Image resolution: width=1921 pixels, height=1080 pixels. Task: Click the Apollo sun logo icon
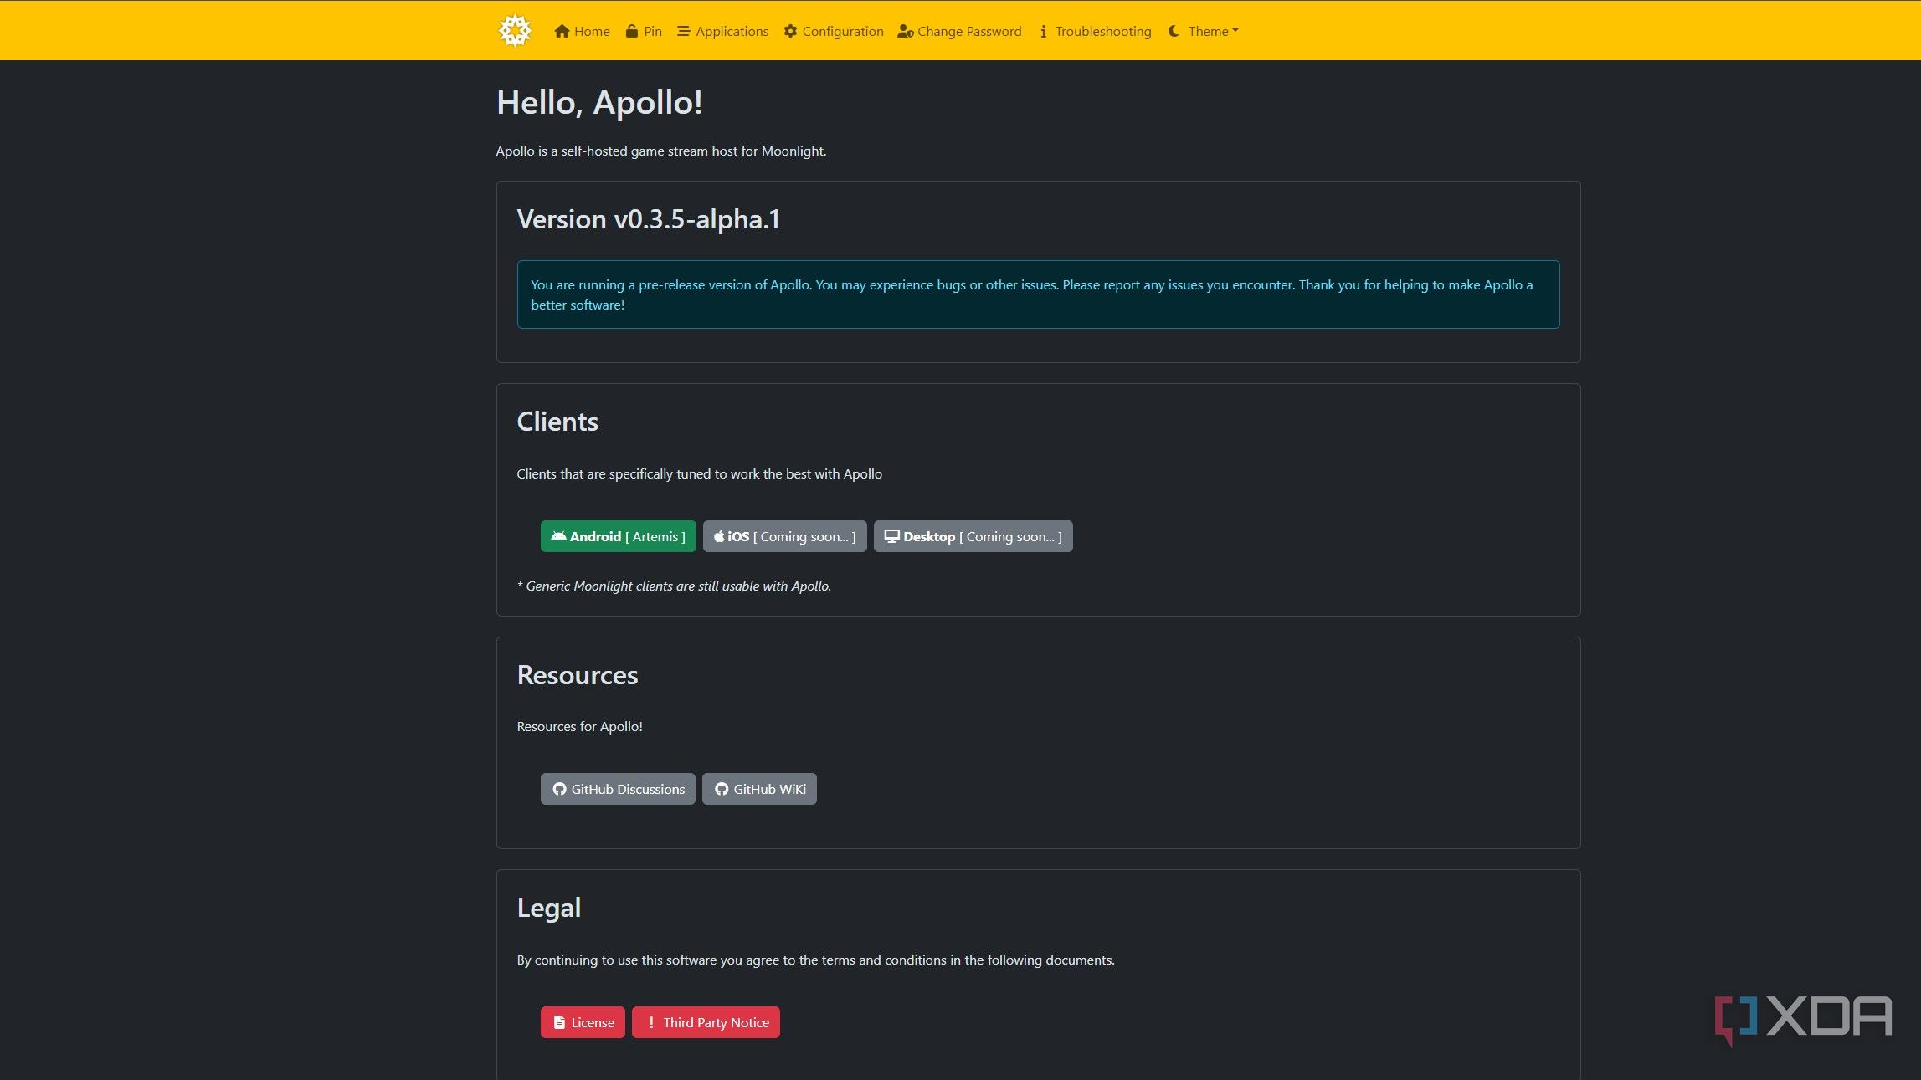click(515, 31)
